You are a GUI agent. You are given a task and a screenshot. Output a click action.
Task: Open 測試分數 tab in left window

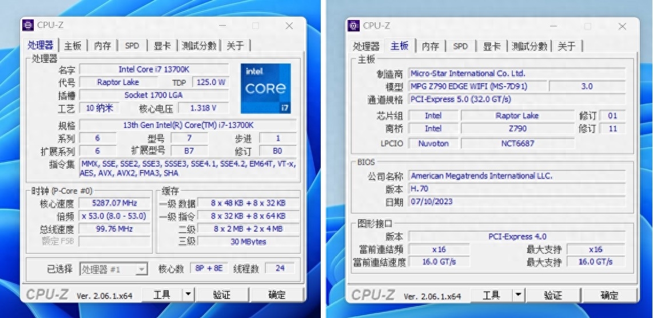coord(199,45)
